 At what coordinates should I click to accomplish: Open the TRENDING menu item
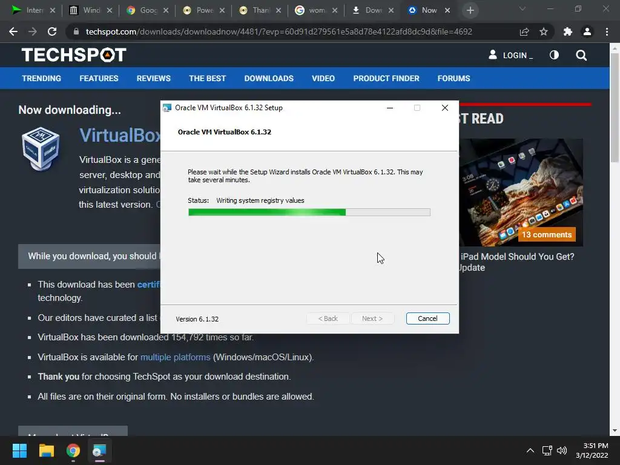[x=42, y=78]
